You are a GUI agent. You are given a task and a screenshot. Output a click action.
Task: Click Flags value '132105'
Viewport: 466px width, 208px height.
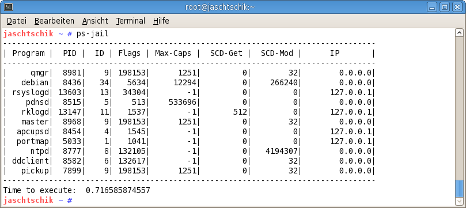point(132,152)
